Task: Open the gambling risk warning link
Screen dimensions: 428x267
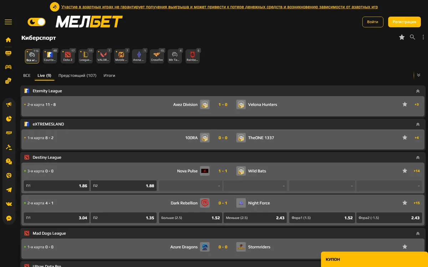Action: point(219,7)
